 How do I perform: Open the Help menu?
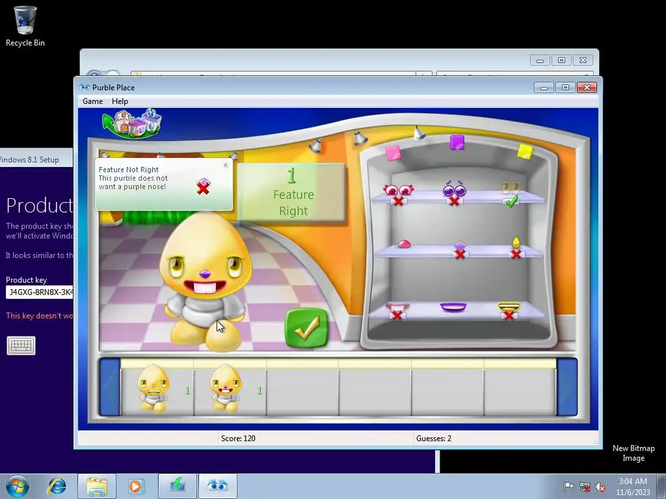[x=120, y=101]
